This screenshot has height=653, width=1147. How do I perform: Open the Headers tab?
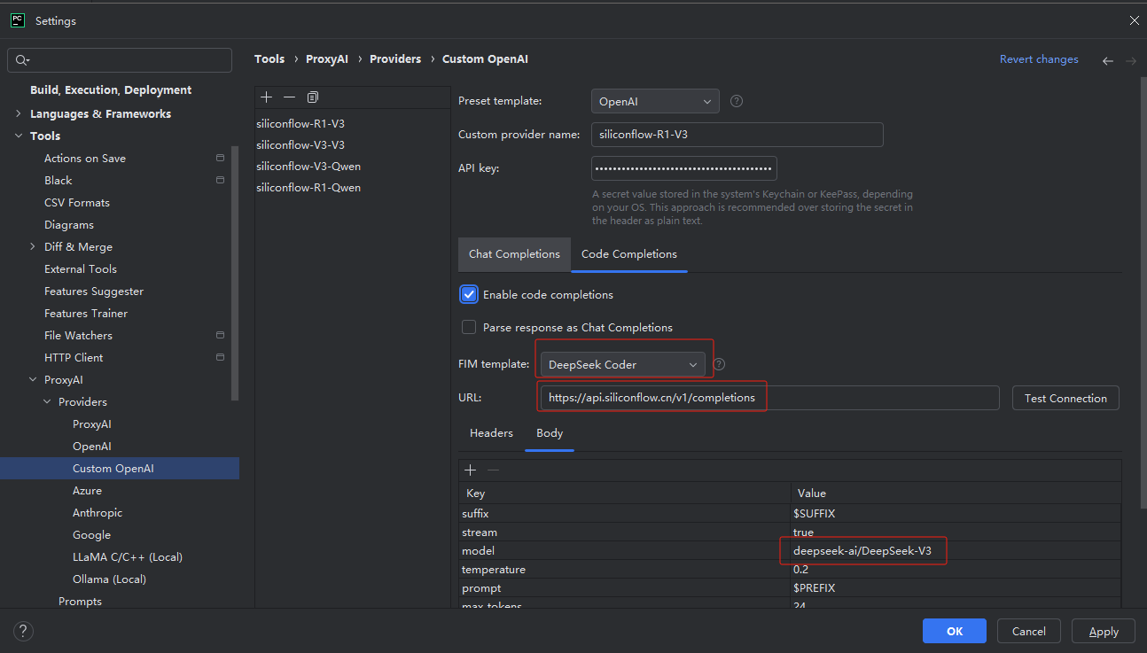click(x=491, y=432)
